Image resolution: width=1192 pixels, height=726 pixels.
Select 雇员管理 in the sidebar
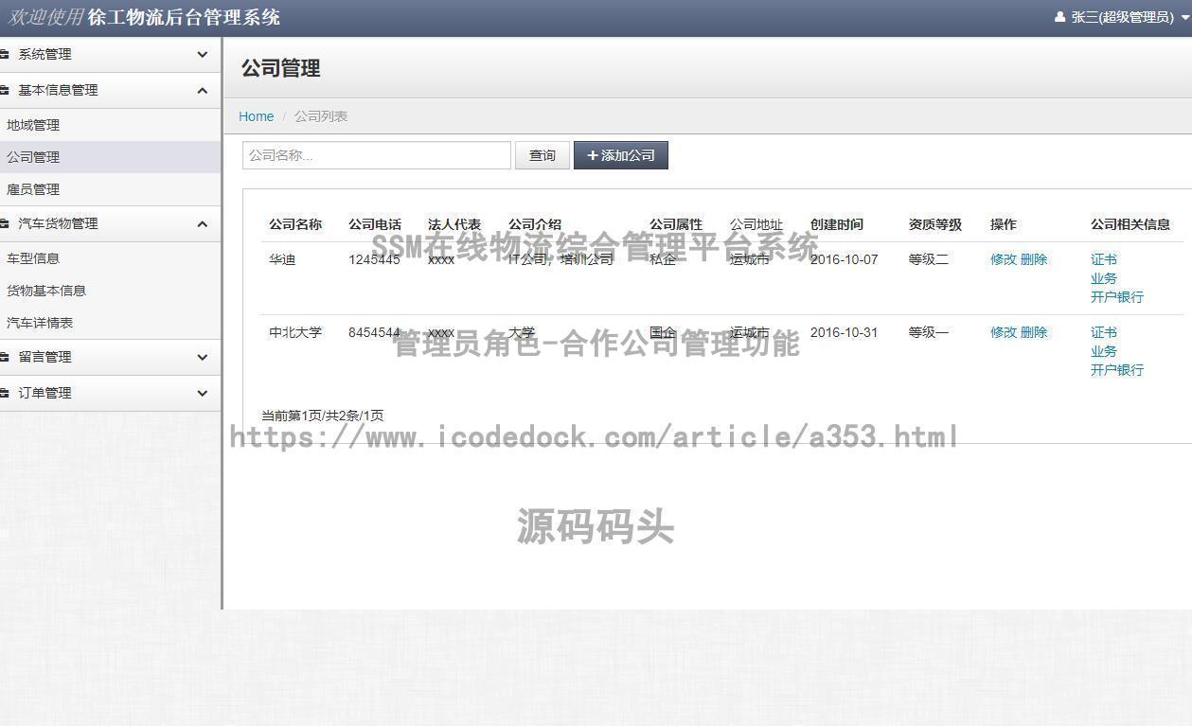pos(33,189)
